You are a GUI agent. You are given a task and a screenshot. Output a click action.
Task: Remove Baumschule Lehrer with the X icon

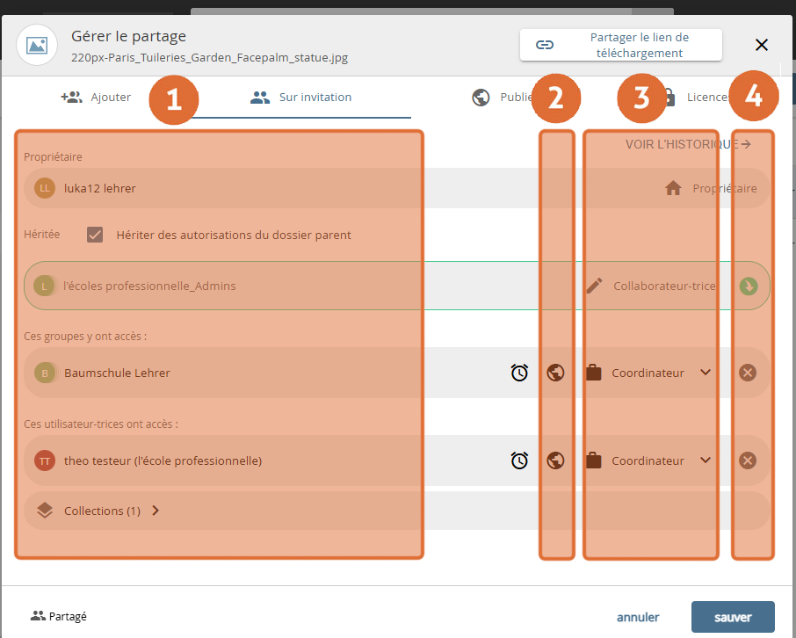748,373
